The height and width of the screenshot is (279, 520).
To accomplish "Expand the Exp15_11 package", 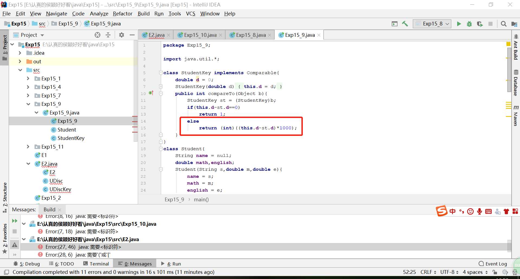I will pyautogui.click(x=28, y=147).
